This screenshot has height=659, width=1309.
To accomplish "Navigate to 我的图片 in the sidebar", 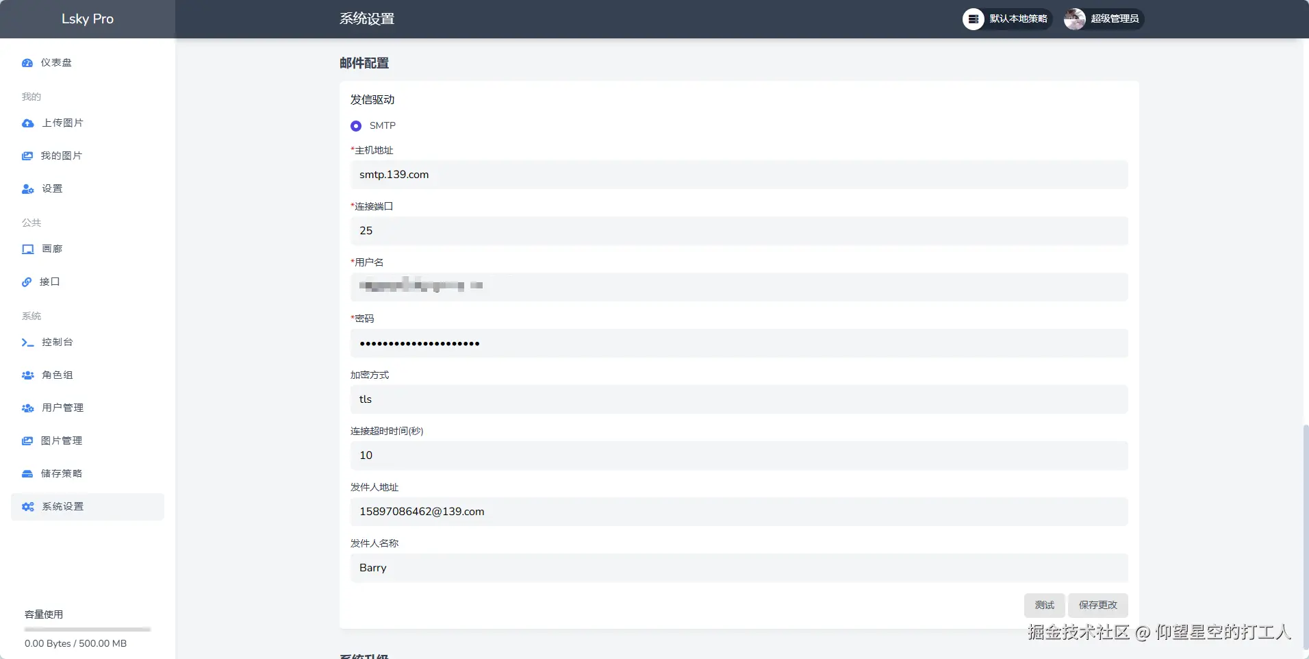I will (x=88, y=156).
